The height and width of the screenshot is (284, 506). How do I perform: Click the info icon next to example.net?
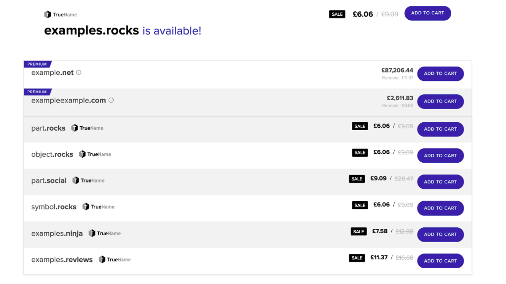tap(79, 72)
